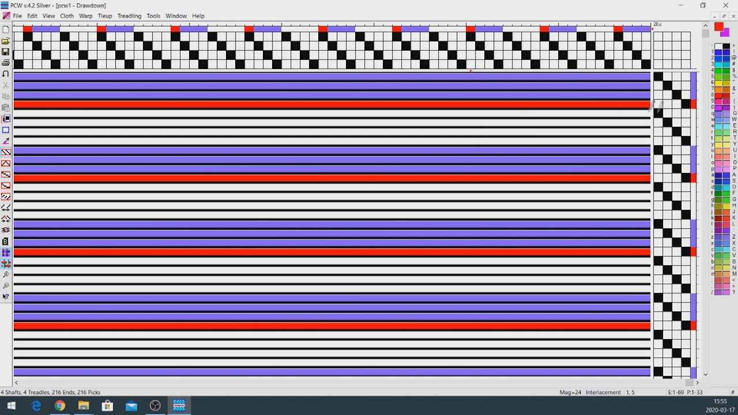Open Mail from the taskbar
Viewport: 738px width, 415px height.
pos(131,406)
